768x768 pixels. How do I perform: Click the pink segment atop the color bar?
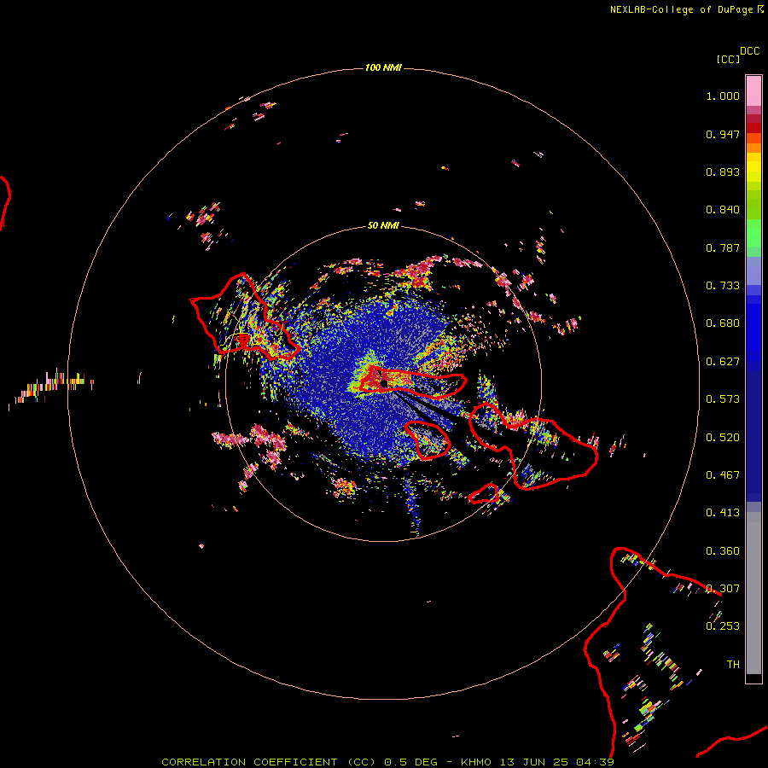pos(753,91)
